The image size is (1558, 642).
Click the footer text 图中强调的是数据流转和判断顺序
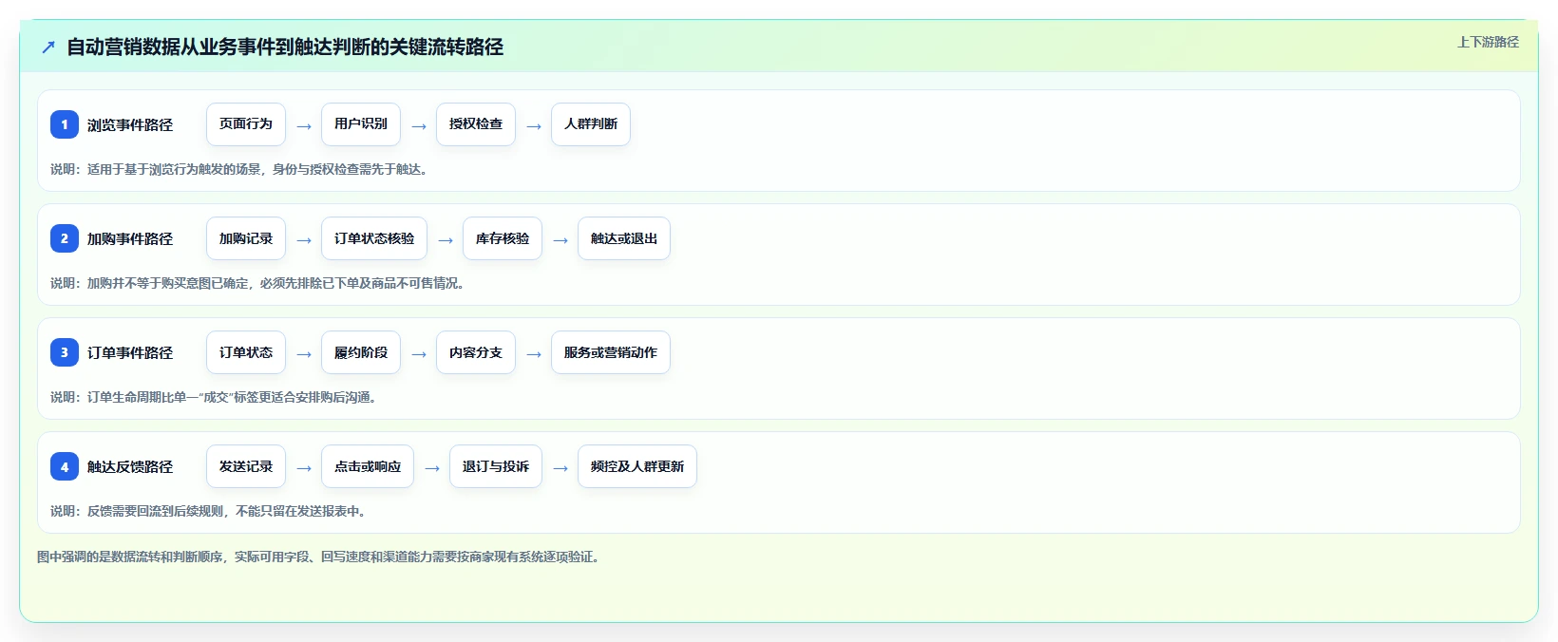click(320, 557)
